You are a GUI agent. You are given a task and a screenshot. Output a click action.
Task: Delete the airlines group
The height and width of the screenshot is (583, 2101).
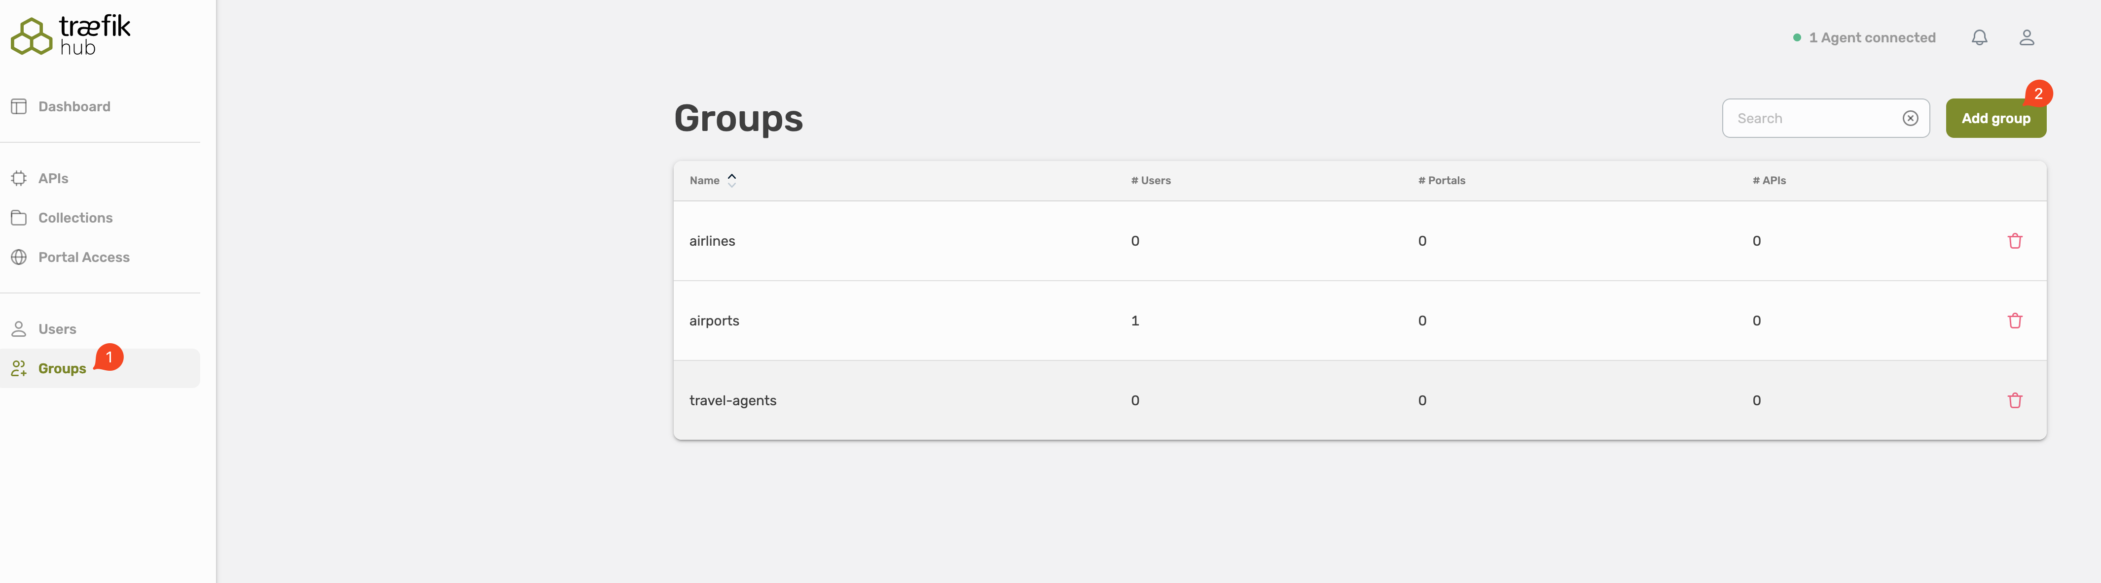pos(2015,241)
